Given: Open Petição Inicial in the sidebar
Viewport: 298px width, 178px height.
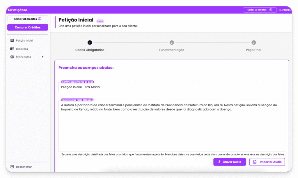Looking at the screenshot, I should point(24,40).
